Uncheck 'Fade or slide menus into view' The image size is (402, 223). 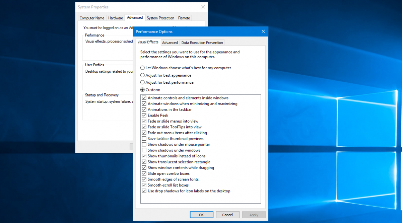[x=144, y=121]
